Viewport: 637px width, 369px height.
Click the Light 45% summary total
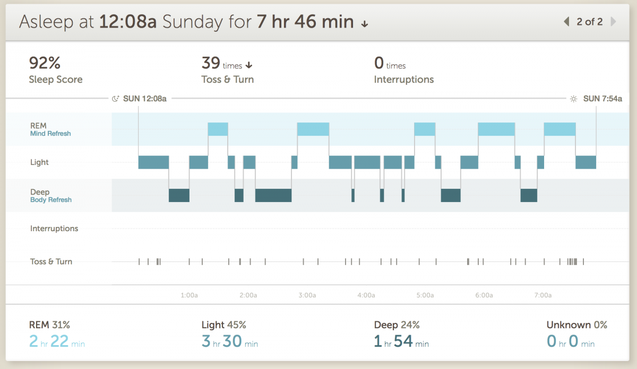pos(223,325)
